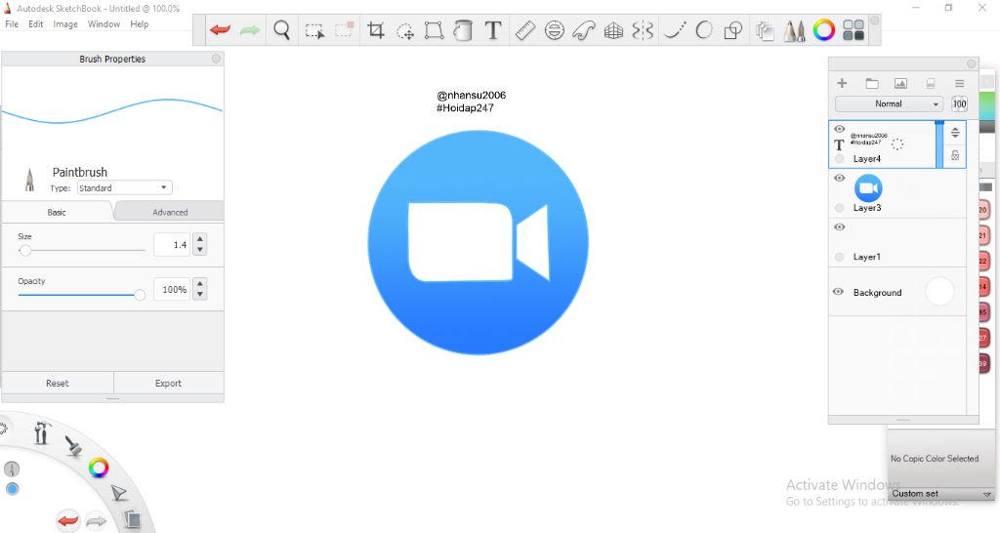
Task: Close the Brush Properties panel
Action: coord(216,59)
